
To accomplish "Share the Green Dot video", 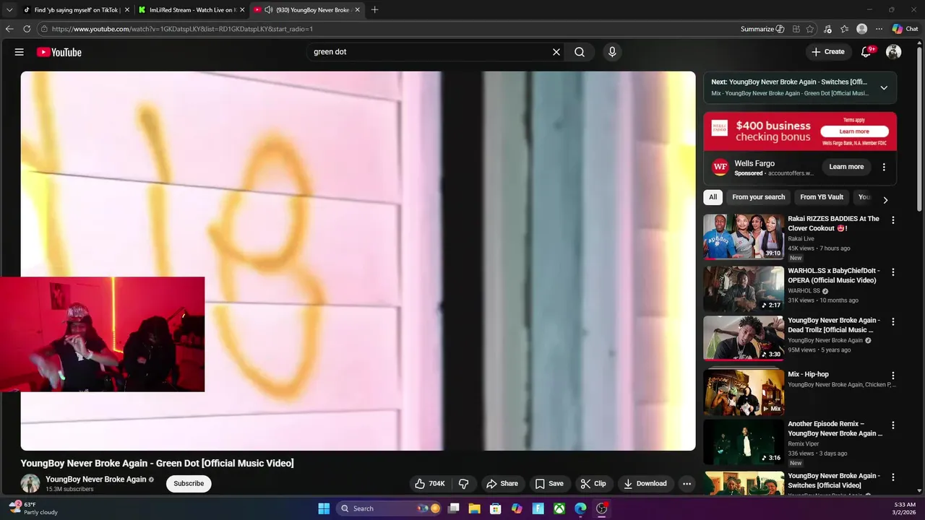I will click(502, 484).
